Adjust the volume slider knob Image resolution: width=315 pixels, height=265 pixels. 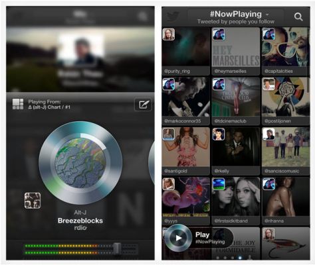[x=117, y=249]
